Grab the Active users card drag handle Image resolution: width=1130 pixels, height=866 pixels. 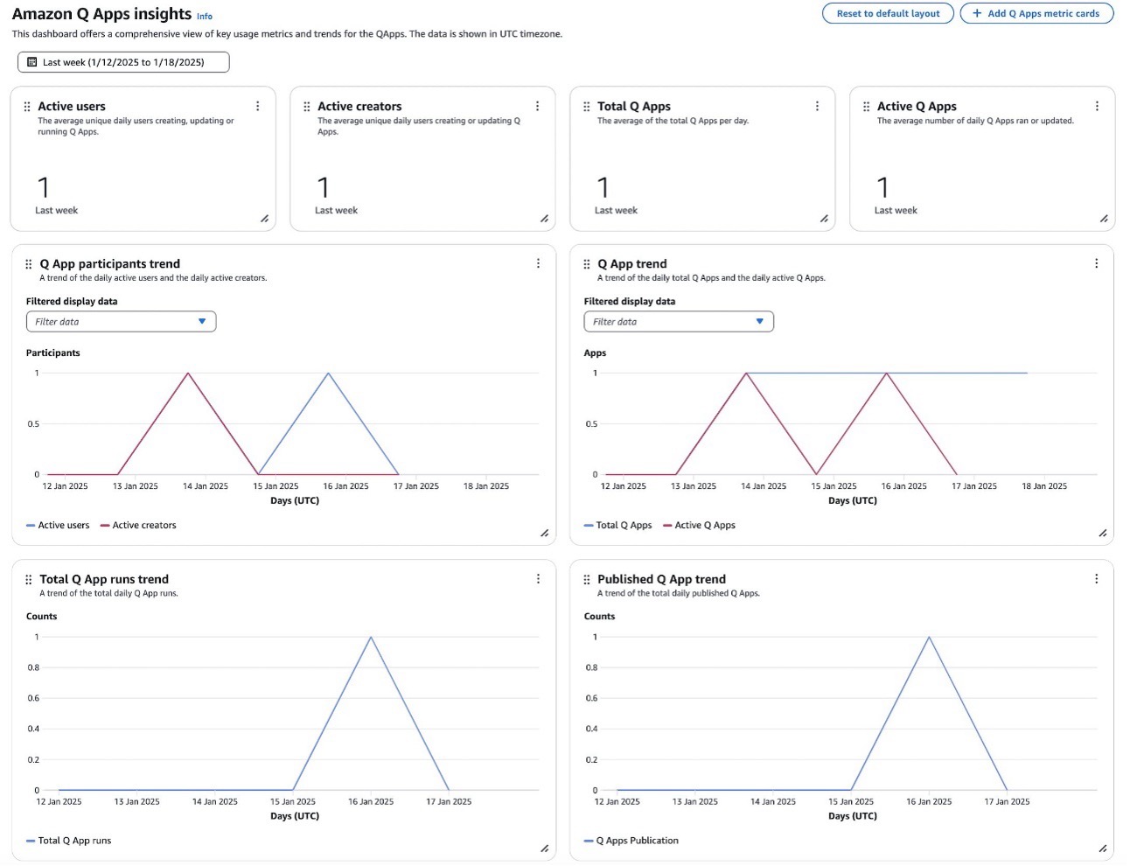(27, 107)
